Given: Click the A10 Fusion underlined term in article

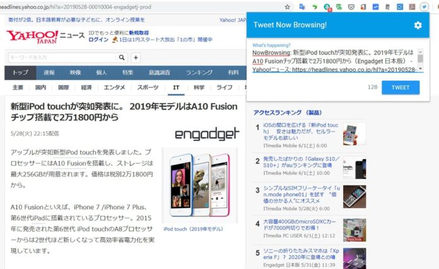Looking at the screenshot, I should coord(69,163).
